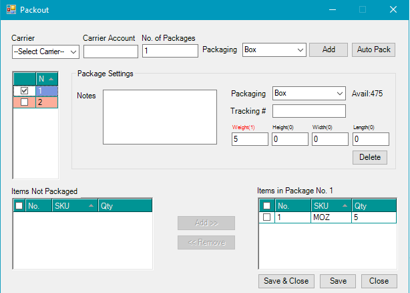The height and width of the screenshot is (293, 410).
Task: Open Packaging dropdown inside Package Settings
Action: [308, 93]
